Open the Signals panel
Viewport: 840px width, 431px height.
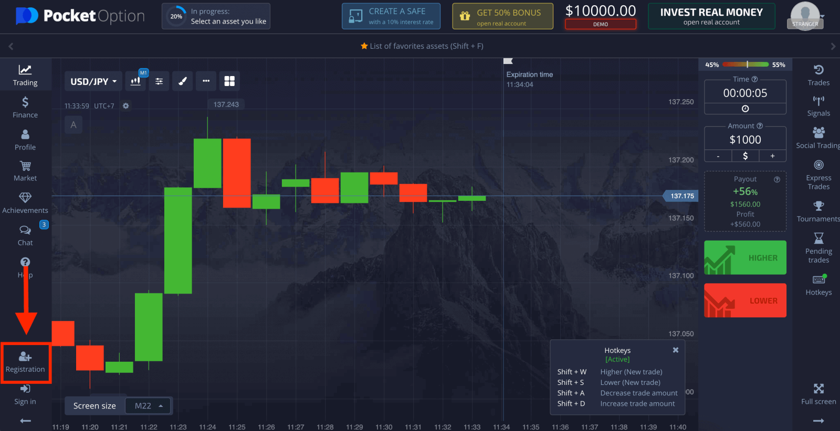[x=818, y=106]
